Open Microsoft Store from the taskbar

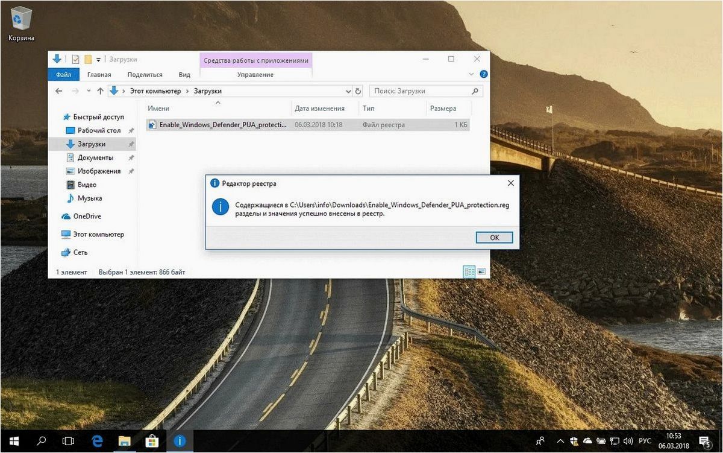(152, 441)
